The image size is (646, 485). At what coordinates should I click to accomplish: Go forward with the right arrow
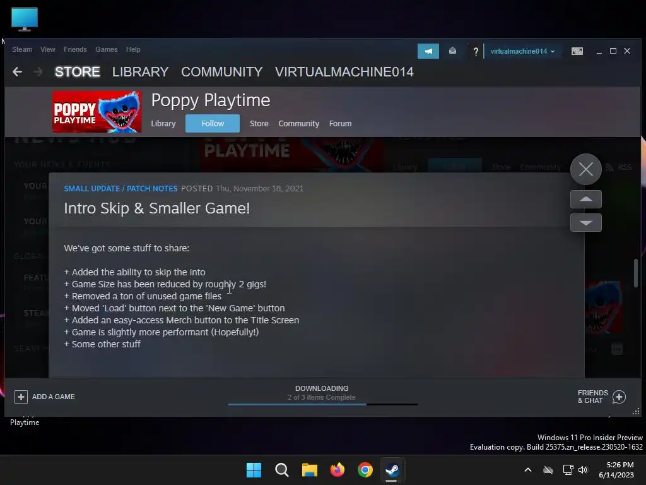tap(38, 72)
